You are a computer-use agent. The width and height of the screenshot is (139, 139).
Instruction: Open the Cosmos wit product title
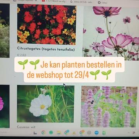26,127
